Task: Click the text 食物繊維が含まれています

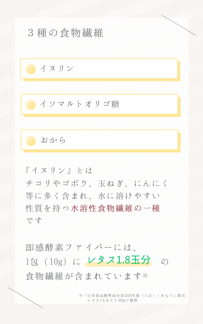Action: tap(83, 276)
